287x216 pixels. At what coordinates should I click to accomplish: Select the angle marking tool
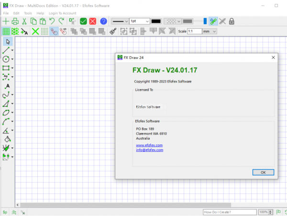pos(6,130)
